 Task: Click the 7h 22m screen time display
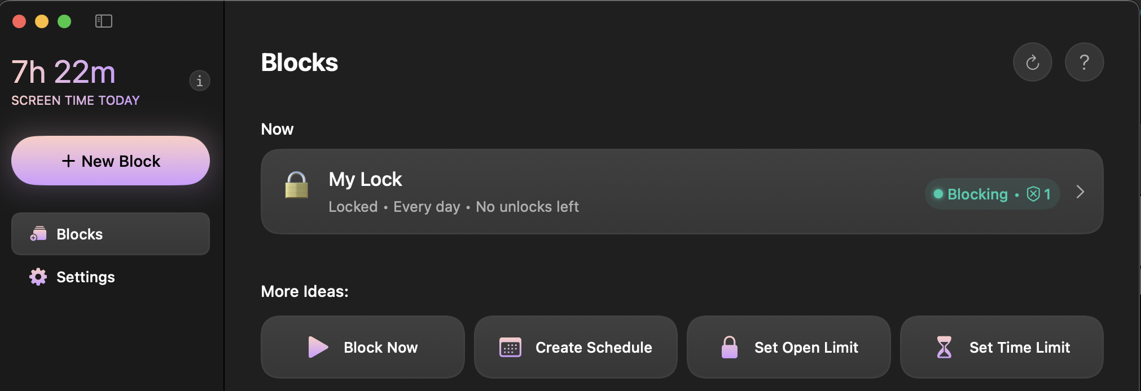click(x=64, y=72)
